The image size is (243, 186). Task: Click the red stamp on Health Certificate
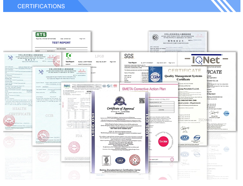[x=9, y=120]
